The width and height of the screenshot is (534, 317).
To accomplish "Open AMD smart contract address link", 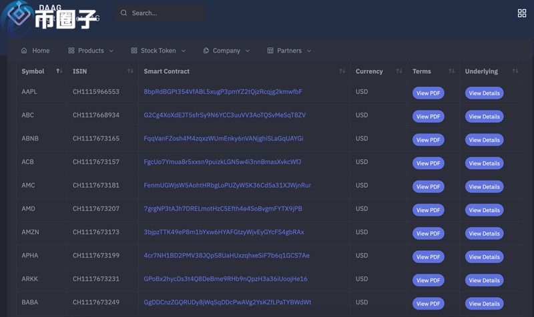I will 223,209.
